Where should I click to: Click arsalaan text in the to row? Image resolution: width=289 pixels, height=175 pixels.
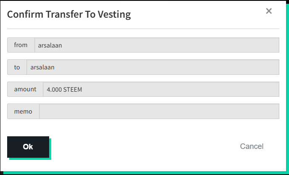tap(42, 67)
